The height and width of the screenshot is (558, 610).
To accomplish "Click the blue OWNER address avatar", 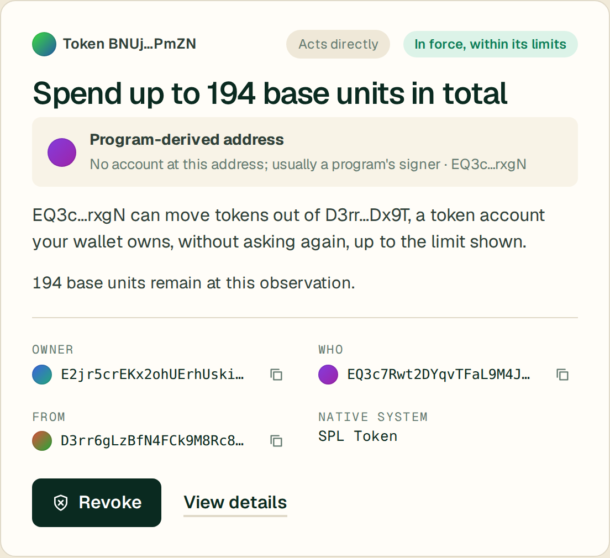I will click(x=42, y=375).
